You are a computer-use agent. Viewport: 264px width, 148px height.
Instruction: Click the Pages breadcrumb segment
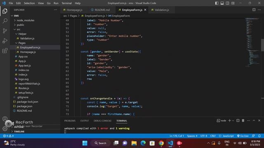coord(73,16)
